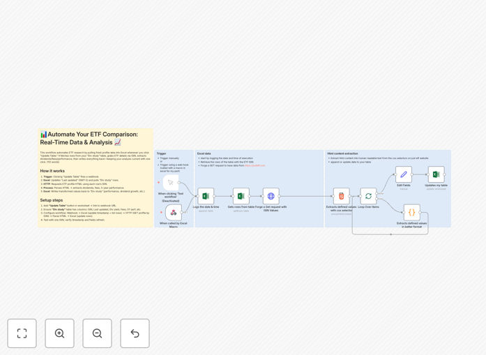486x355 pixels.
Task: Click the 'Logs the date & time' label
Action: click(206, 207)
